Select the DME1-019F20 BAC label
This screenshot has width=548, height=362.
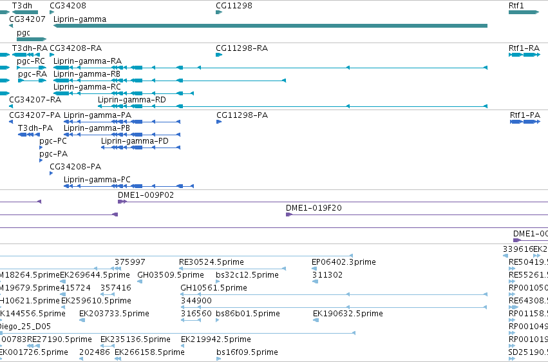click(314, 208)
